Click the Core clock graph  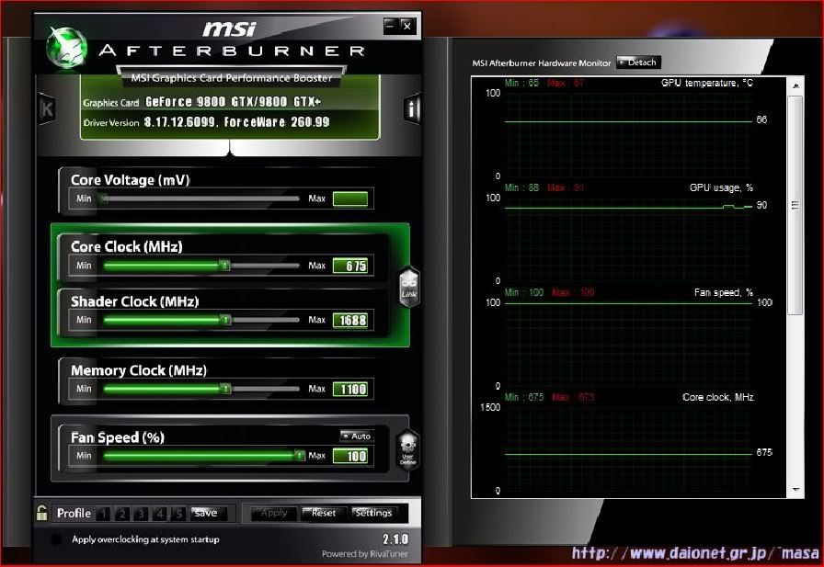pos(628,448)
